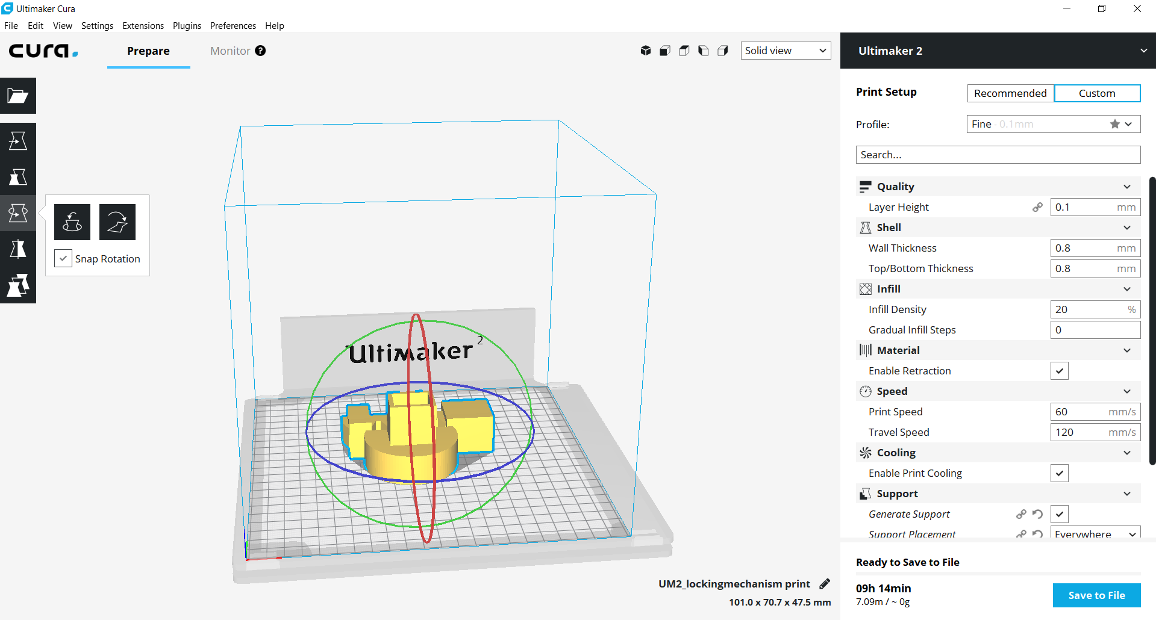
Task: Collapse the Infill section chevron
Action: [x=1127, y=289]
